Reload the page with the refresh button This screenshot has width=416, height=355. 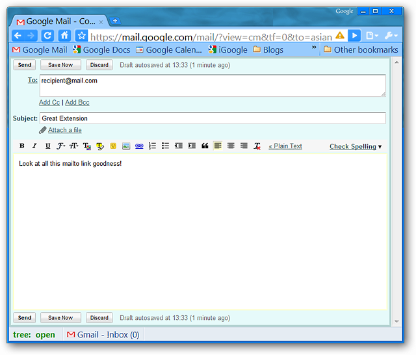[47, 36]
